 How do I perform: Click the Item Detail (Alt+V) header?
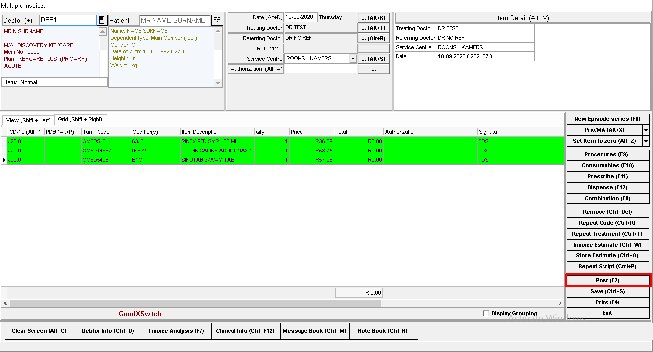tap(522, 18)
